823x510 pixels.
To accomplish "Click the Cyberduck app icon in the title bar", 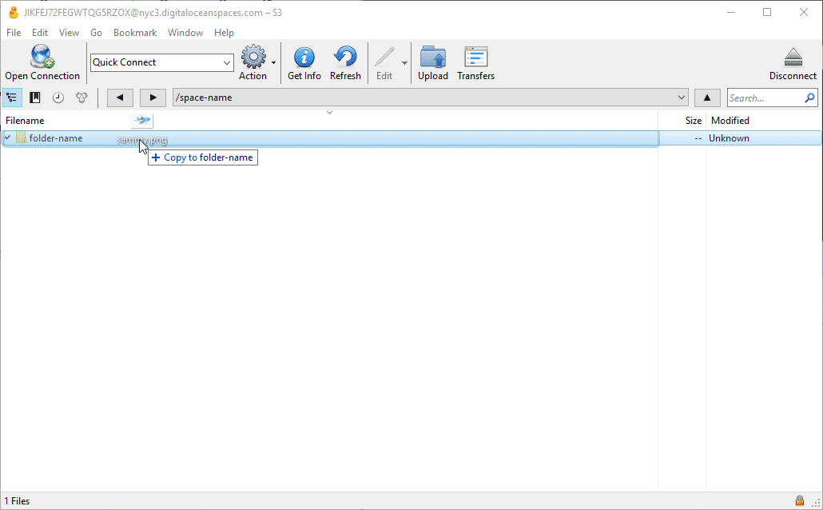I will (13, 13).
